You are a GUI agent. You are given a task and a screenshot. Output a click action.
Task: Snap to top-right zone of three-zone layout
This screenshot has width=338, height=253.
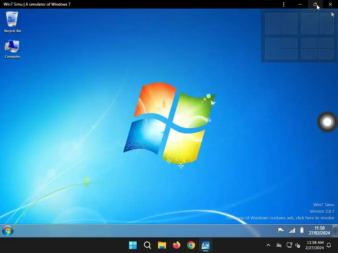289,43
